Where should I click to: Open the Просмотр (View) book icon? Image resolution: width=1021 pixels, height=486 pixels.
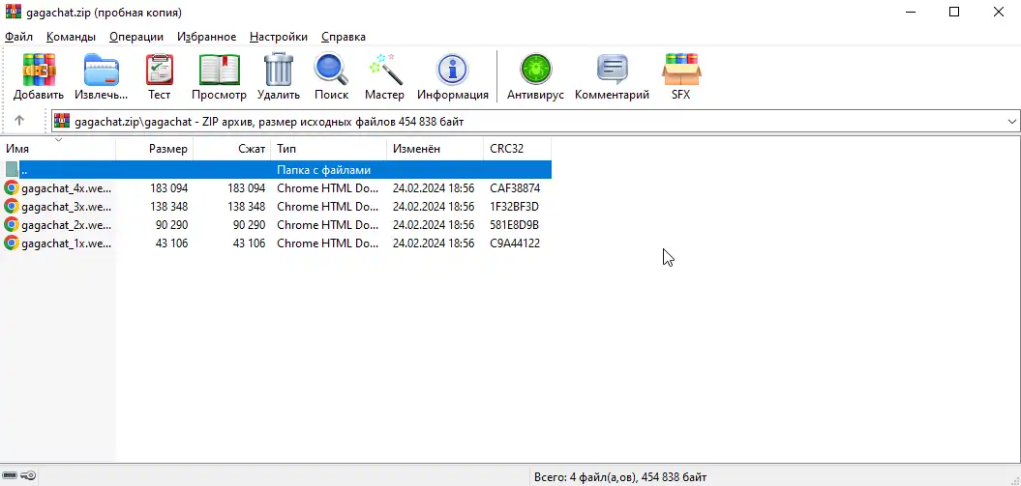click(219, 71)
